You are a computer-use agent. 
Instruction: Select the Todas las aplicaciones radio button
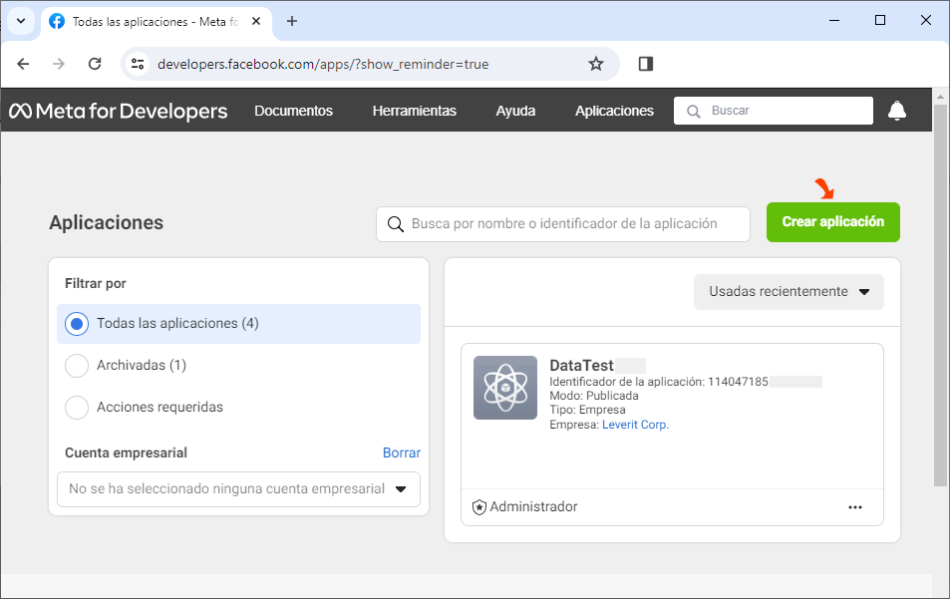click(x=77, y=324)
